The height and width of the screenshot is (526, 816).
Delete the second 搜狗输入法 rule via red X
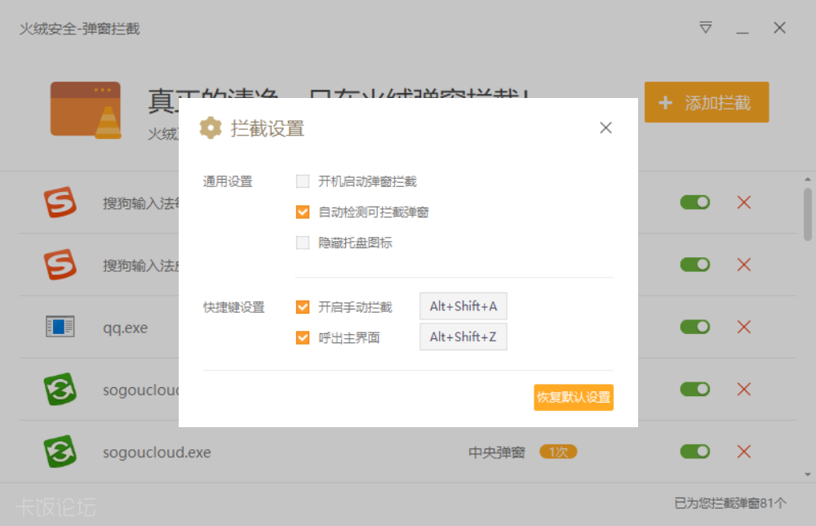click(x=743, y=265)
